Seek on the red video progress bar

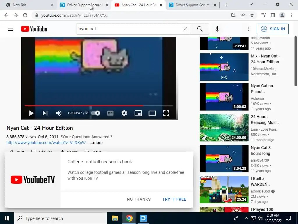(99, 106)
